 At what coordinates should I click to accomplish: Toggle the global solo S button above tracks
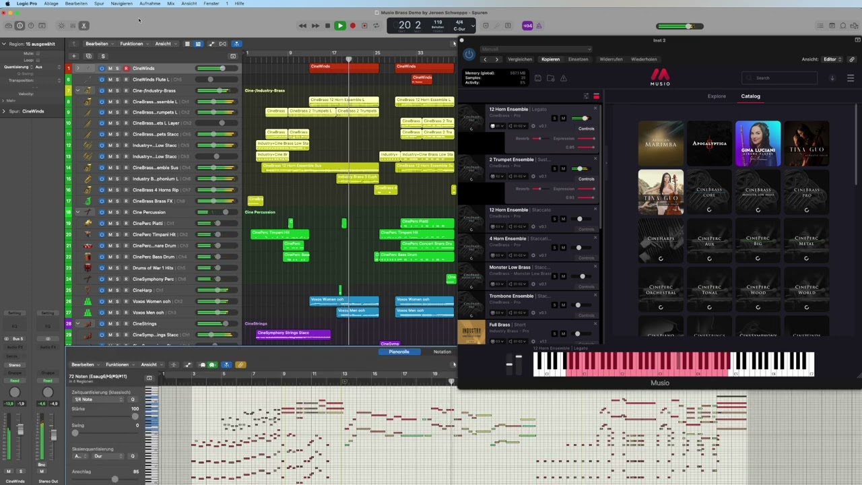[x=103, y=56]
